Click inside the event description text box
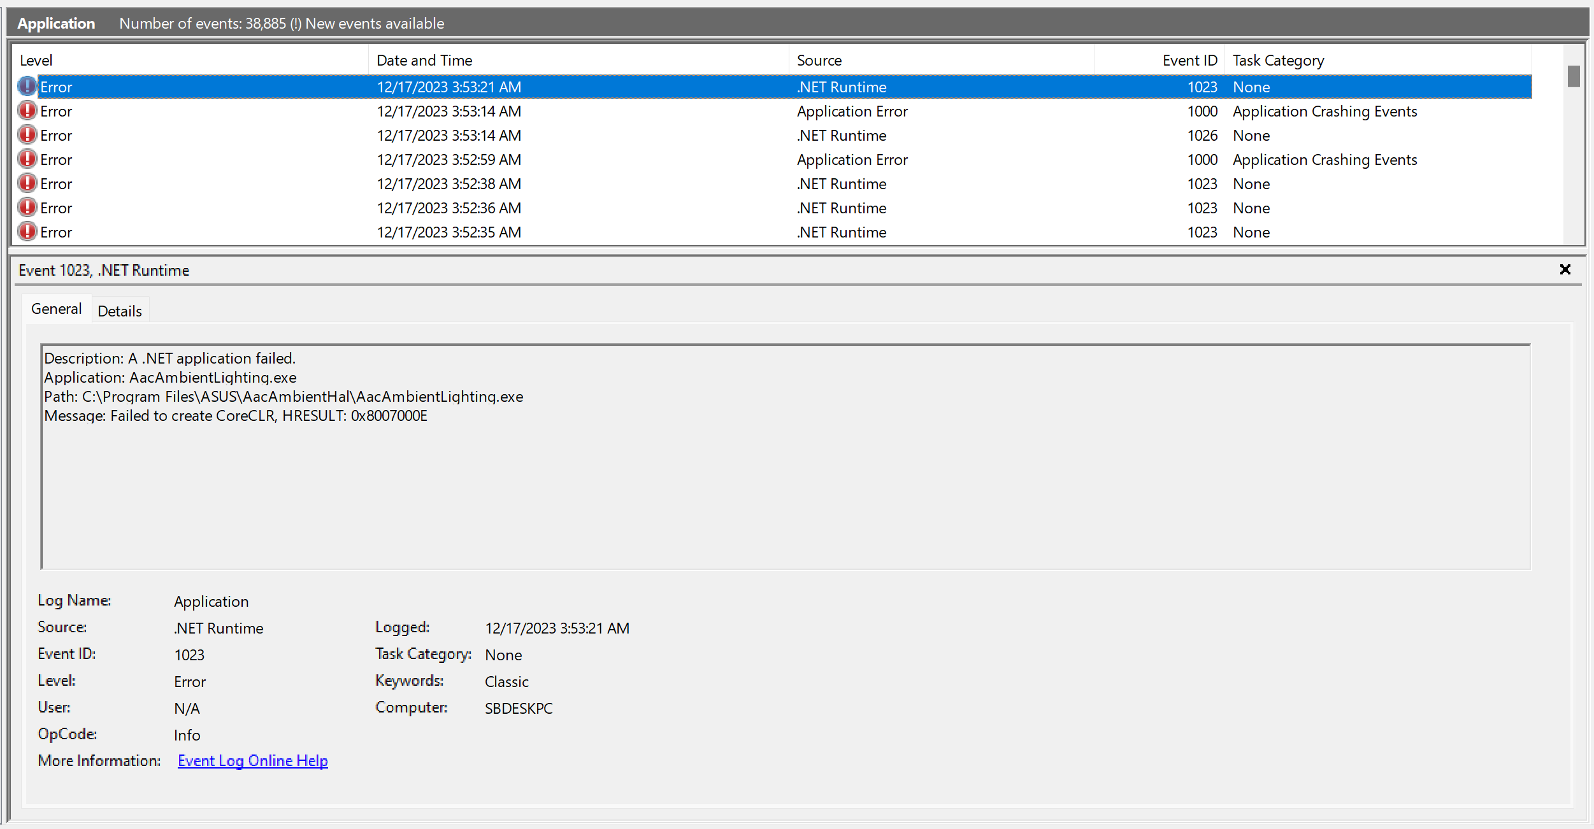 [x=785, y=484]
